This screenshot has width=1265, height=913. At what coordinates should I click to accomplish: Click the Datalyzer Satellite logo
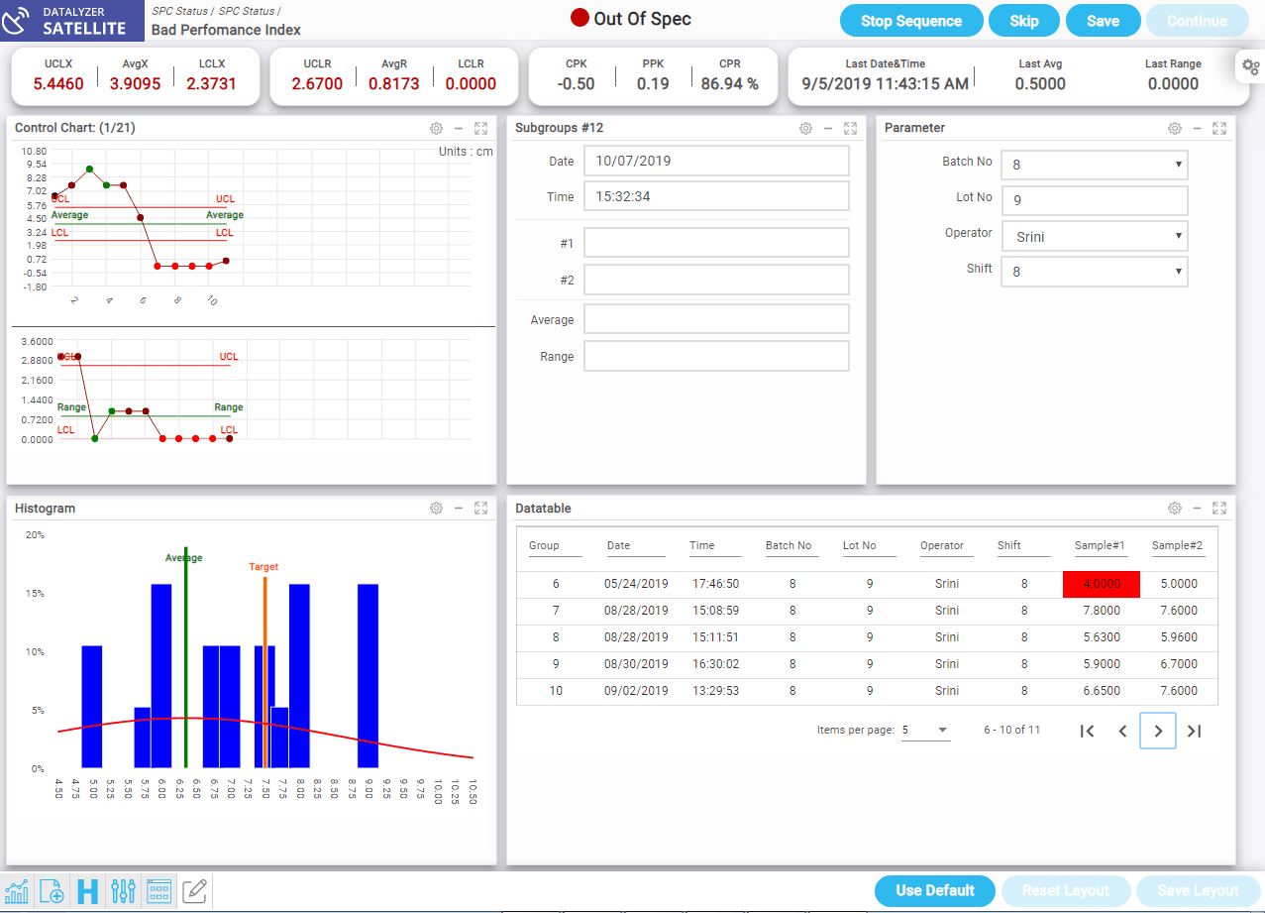coord(72,21)
